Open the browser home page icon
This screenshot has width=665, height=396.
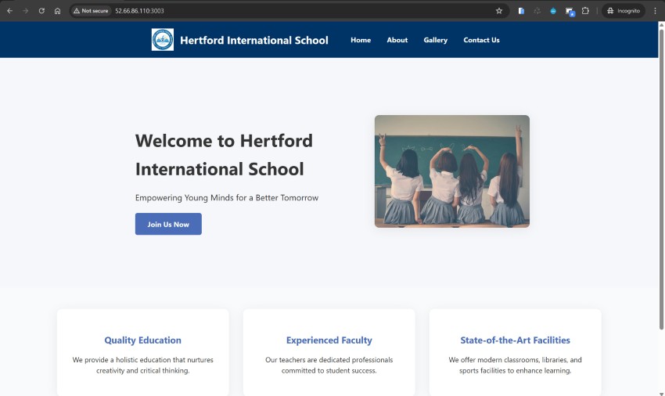[57, 11]
